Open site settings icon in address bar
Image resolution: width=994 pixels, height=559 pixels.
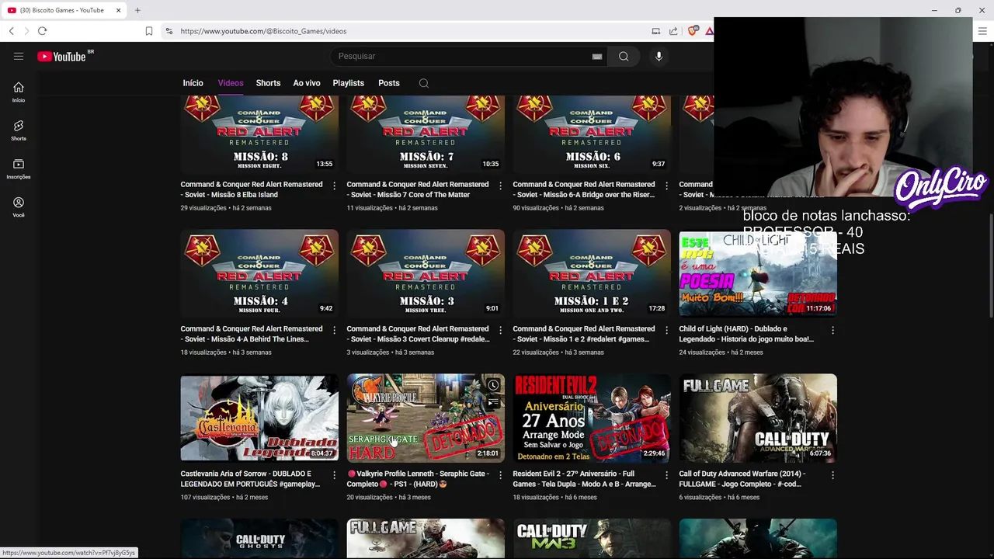[x=169, y=31]
